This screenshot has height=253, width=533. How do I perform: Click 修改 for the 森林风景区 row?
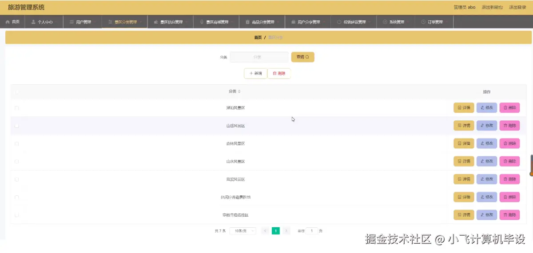487,143
